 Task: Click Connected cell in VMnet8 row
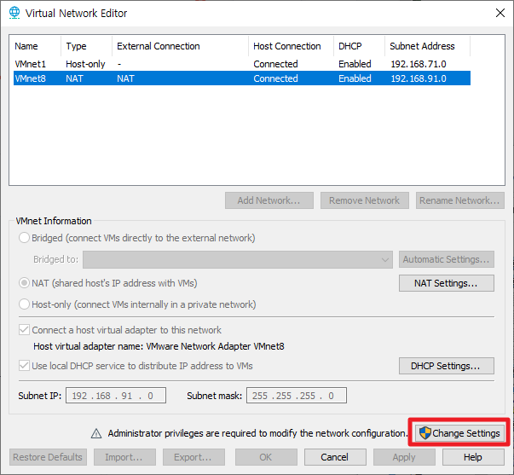275,78
